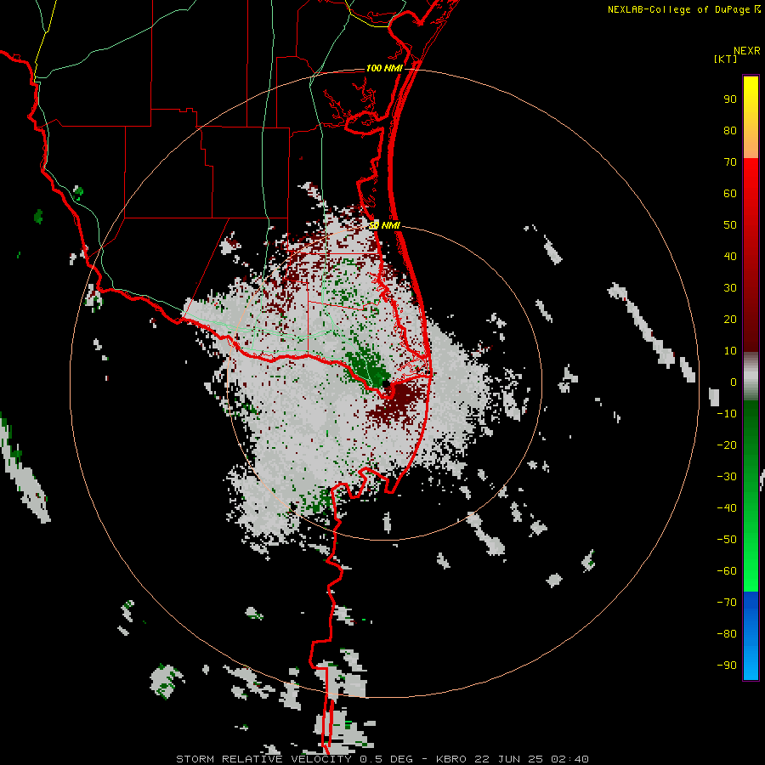Click the '[KT]' units label above colorbar
Image resolution: width=765 pixels, height=765 pixels.
[x=726, y=59]
